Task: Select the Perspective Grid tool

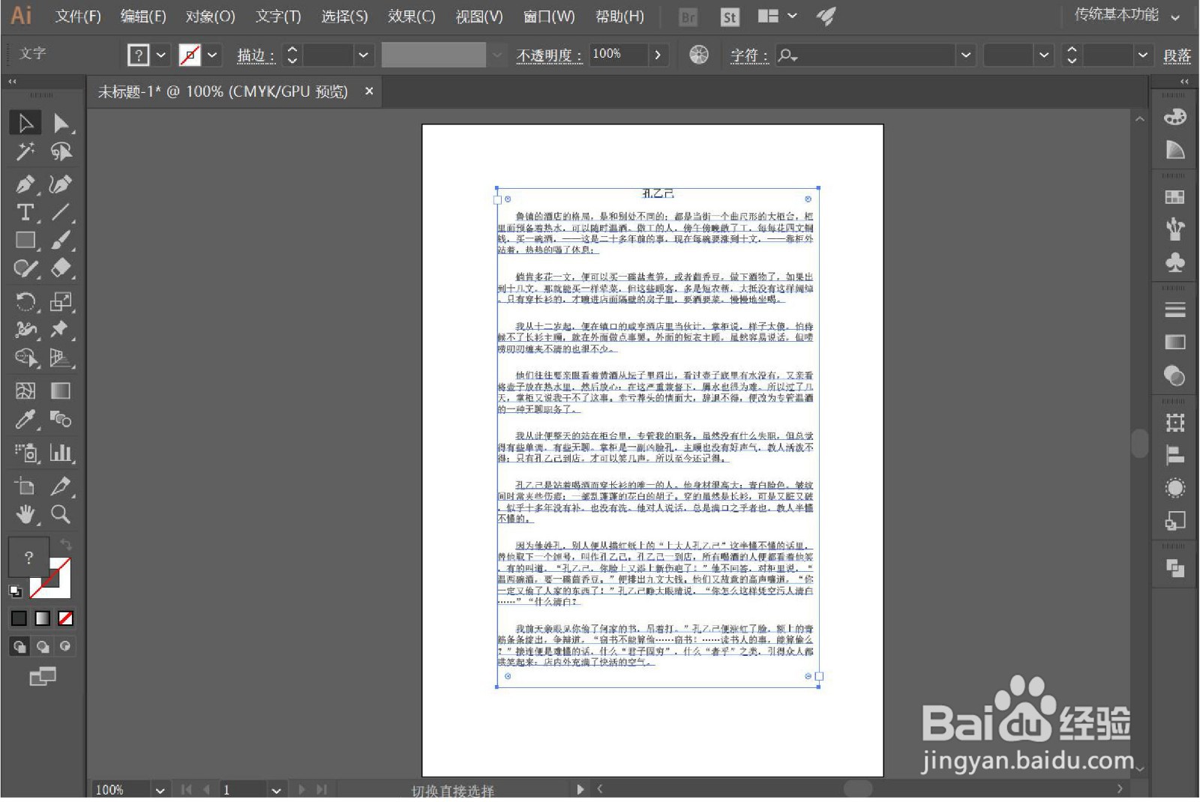Action: click(61, 358)
